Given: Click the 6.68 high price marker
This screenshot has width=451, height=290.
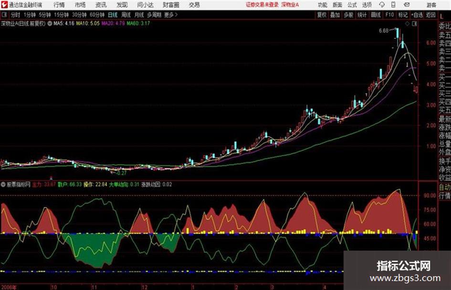Looking at the screenshot, I should (384, 31).
